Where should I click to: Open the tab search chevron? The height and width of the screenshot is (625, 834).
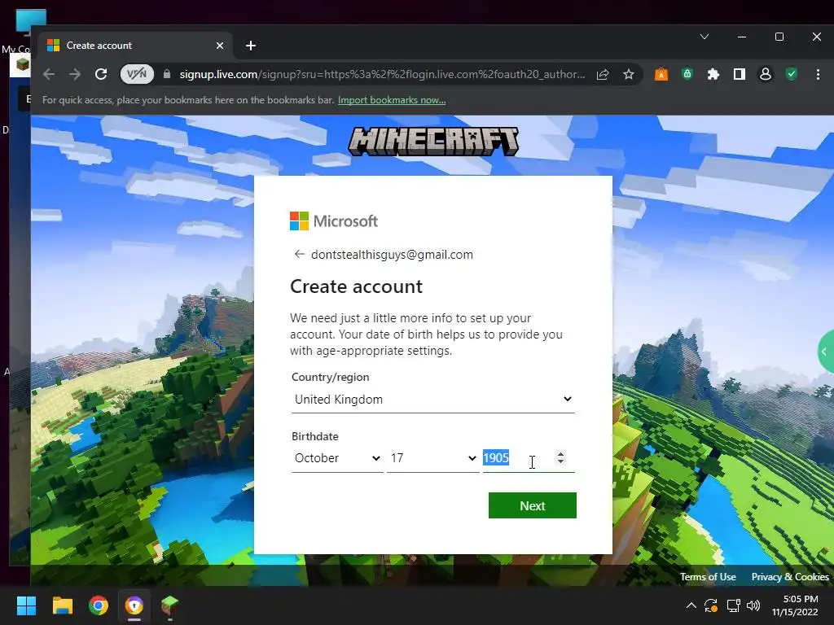point(705,37)
